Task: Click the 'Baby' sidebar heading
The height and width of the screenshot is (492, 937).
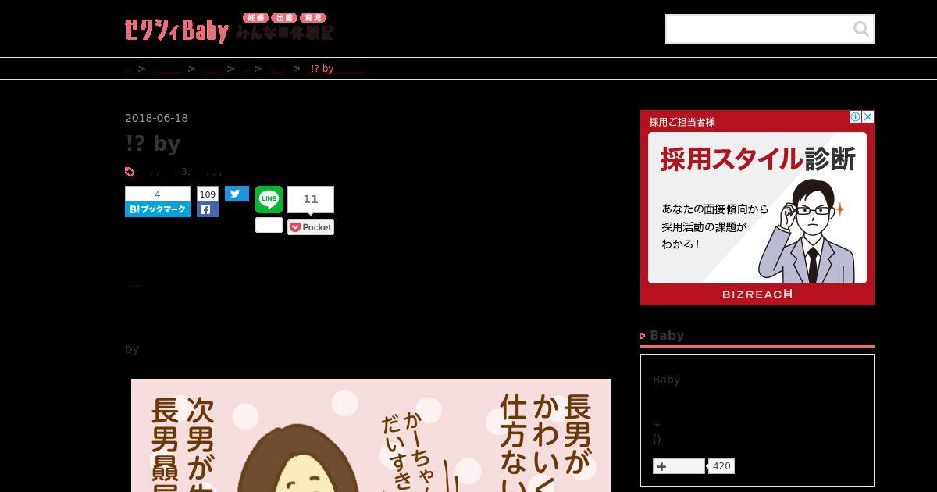Action: coord(667,335)
